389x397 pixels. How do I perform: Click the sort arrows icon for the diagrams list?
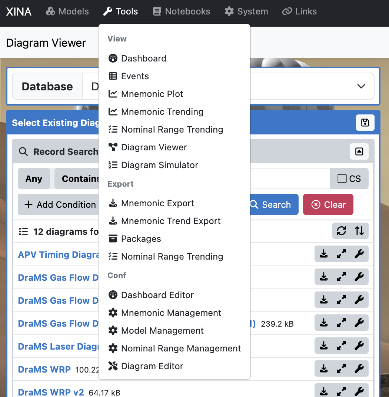click(359, 231)
